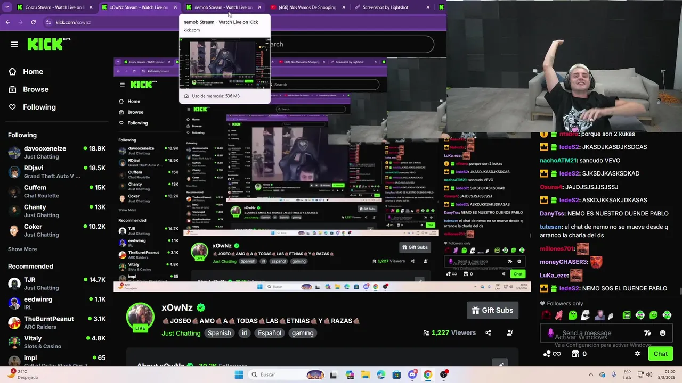682x383 pixels.
Task: Click nemob tab preview thumbnail
Action: [x=224, y=63]
